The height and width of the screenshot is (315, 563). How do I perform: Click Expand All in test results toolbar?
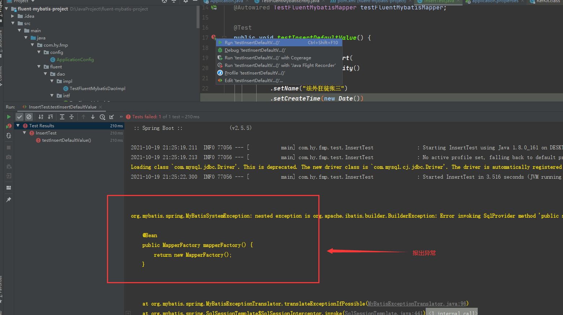[62, 117]
